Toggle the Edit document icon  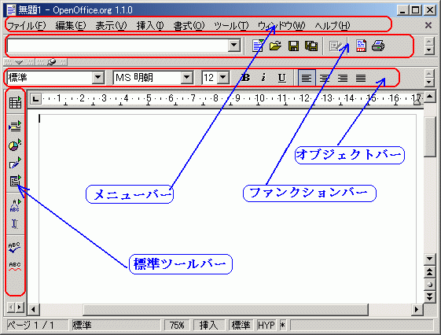[x=336, y=46]
